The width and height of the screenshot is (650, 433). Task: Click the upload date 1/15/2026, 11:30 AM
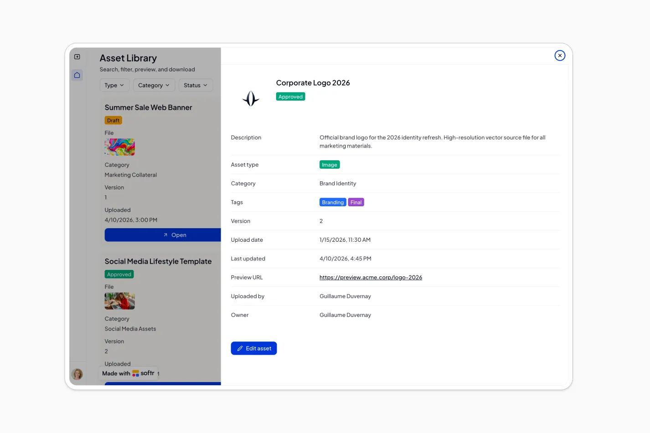(x=345, y=240)
